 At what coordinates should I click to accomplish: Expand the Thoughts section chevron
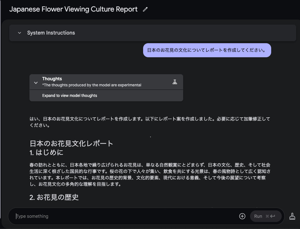(x=36, y=83)
